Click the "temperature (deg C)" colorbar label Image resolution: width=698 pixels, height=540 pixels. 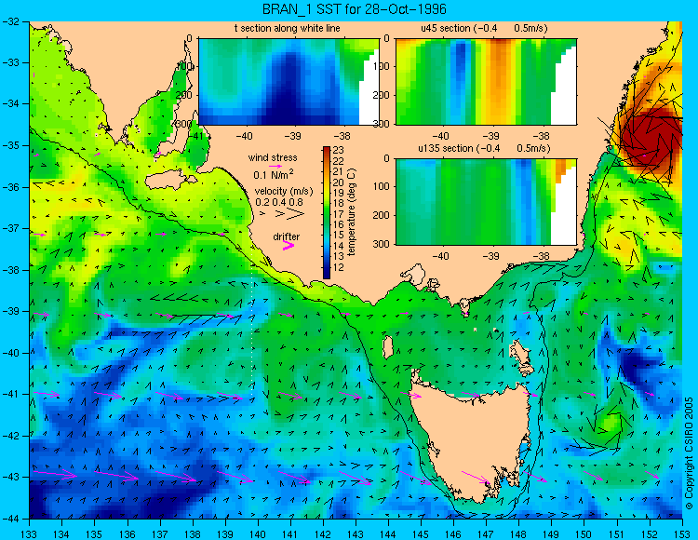(352, 212)
